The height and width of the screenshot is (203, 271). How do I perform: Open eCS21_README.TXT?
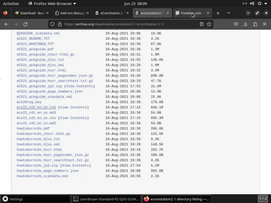(33, 39)
